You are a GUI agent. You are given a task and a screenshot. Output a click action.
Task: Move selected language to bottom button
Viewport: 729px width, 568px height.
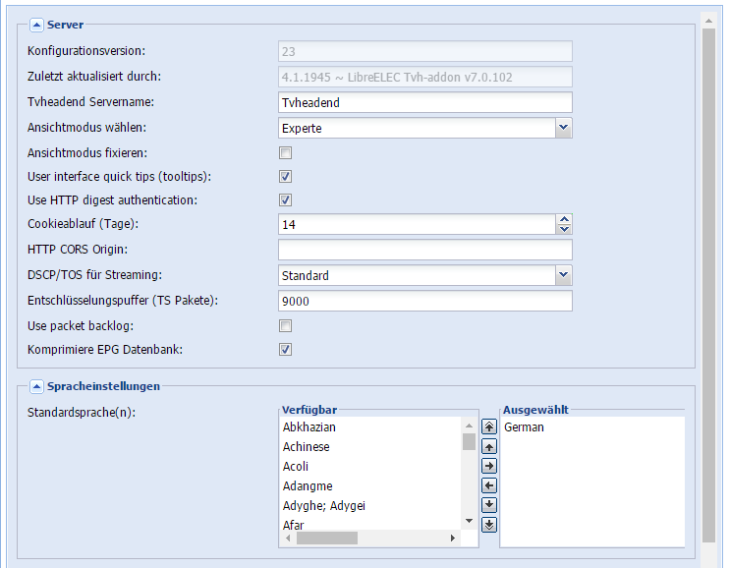[488, 525]
